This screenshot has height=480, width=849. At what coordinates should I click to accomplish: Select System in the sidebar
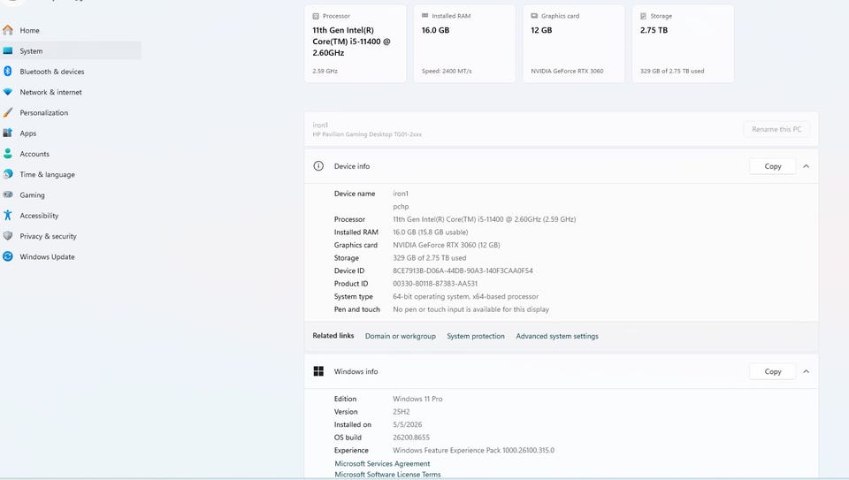click(71, 51)
